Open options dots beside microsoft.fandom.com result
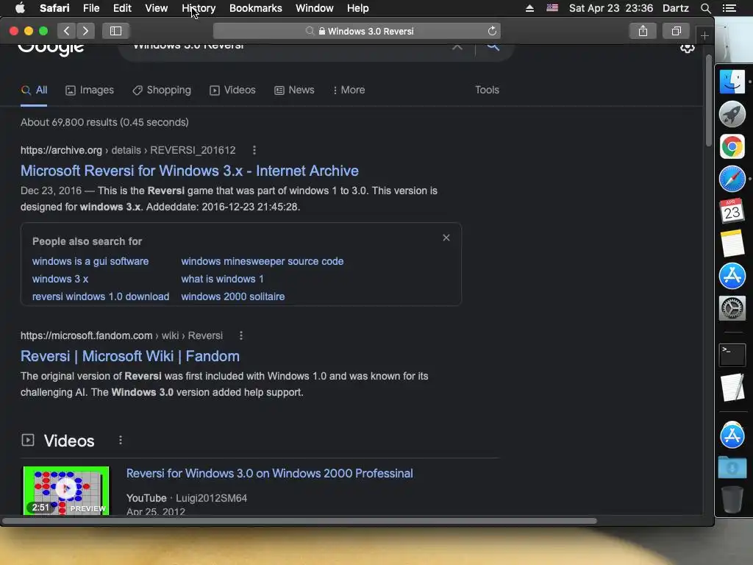 241,335
